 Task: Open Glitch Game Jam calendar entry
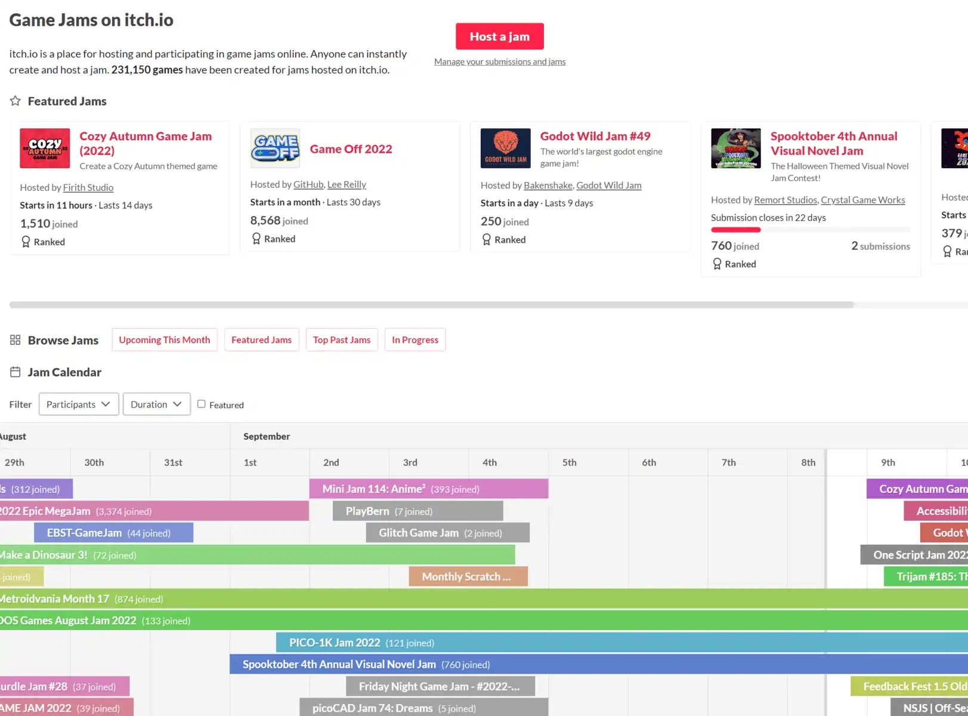(x=448, y=533)
